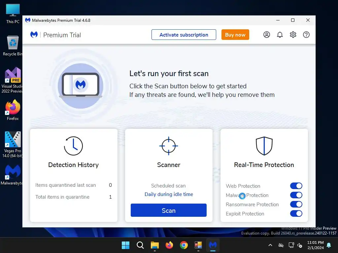Open the Detection History card title
Image resolution: width=338 pixels, height=253 pixels.
click(73, 165)
